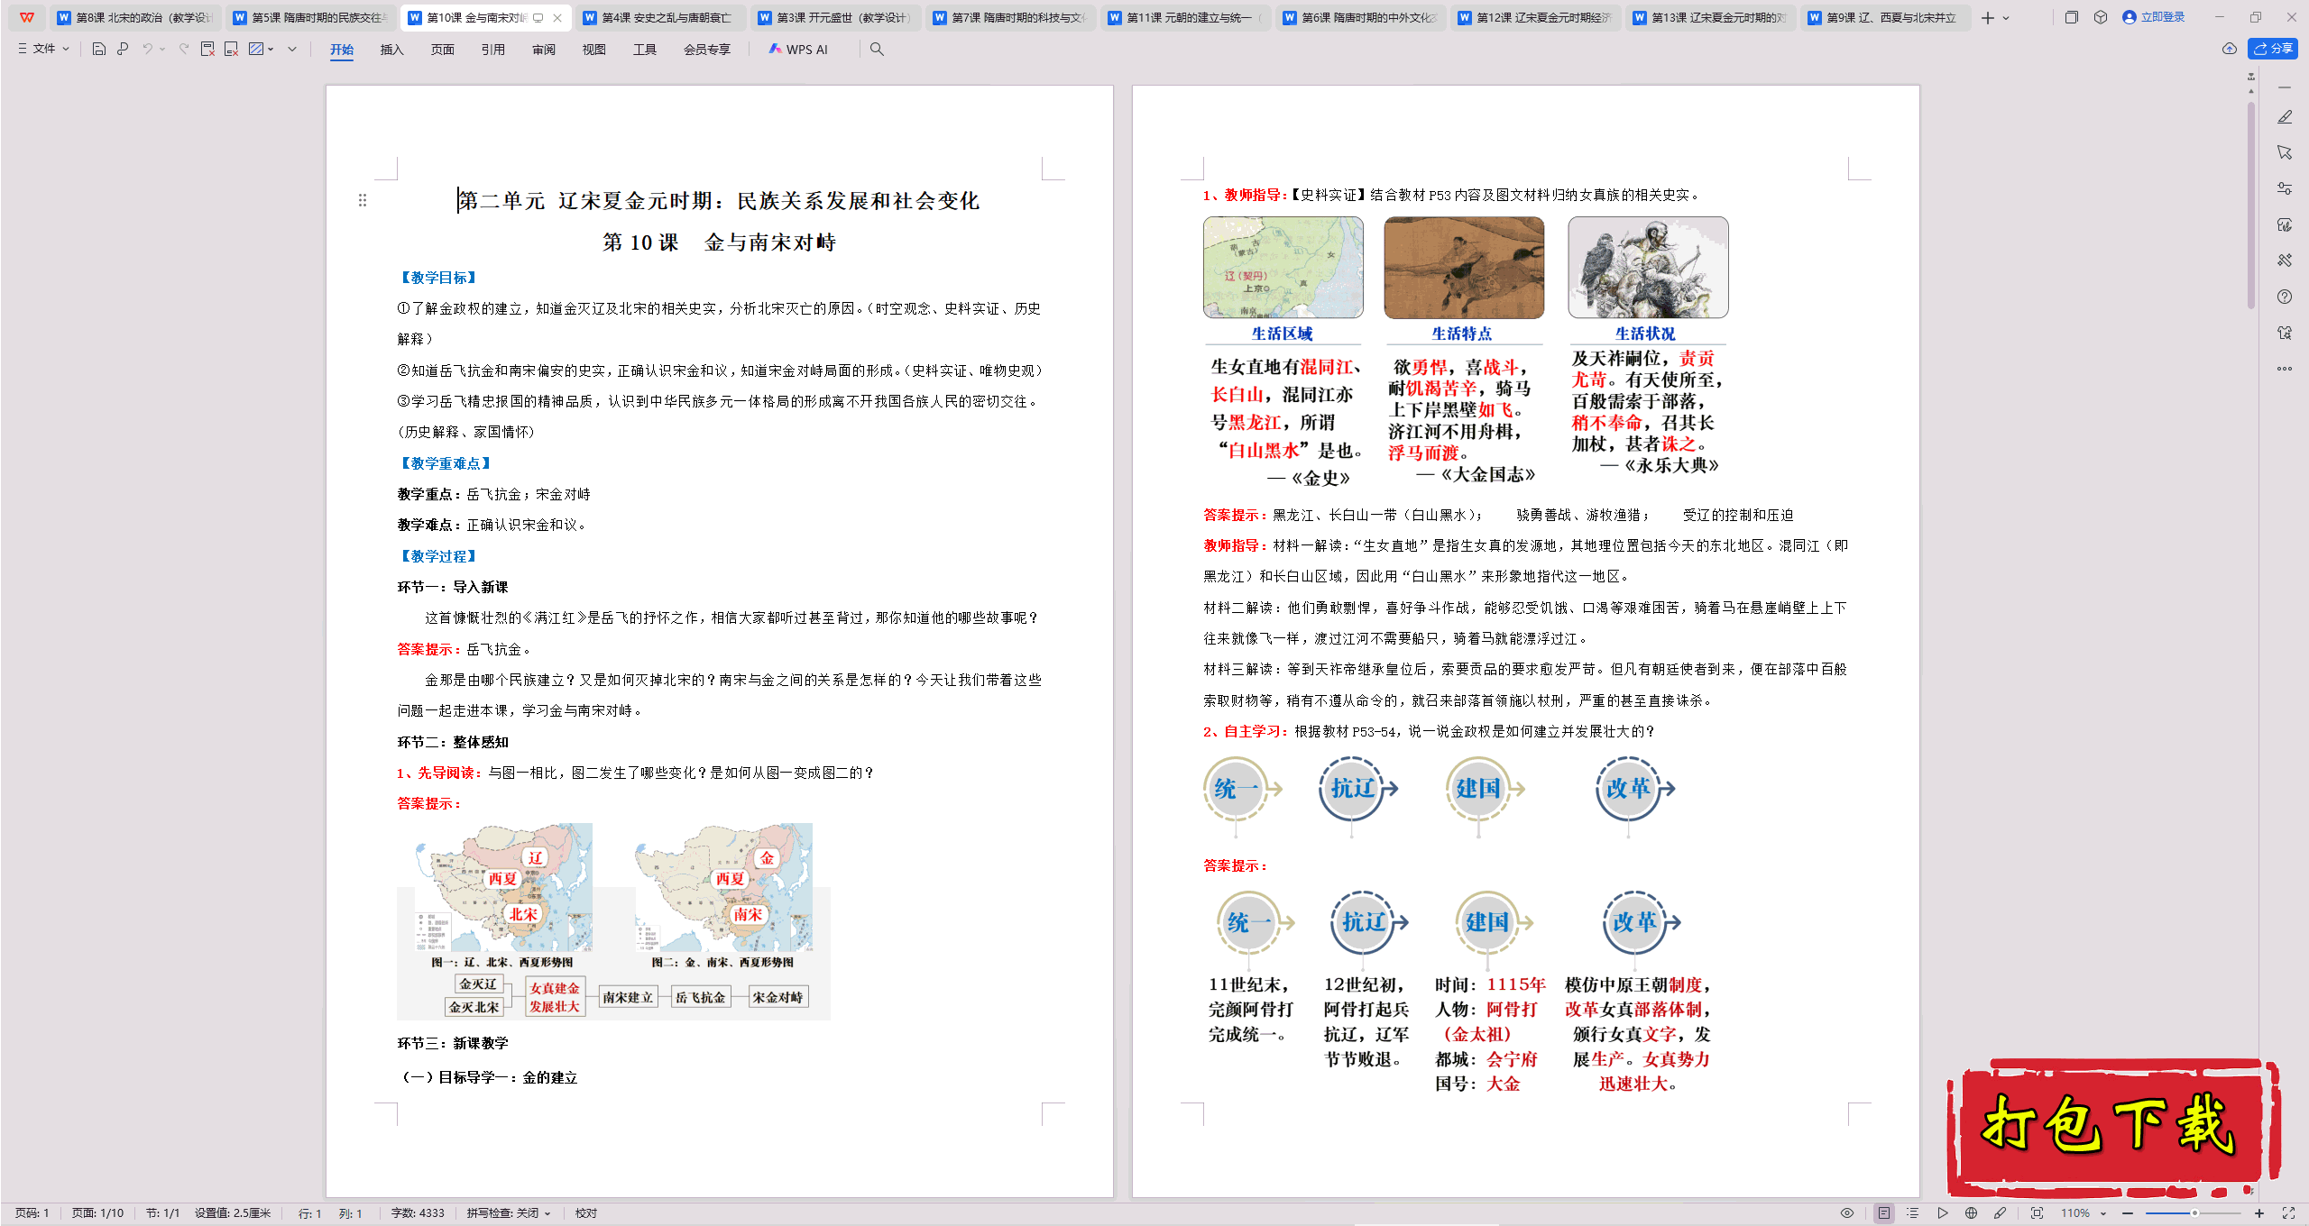Open the 开始 ribbon tab
The width and height of the screenshot is (2309, 1226).
(x=342, y=50)
